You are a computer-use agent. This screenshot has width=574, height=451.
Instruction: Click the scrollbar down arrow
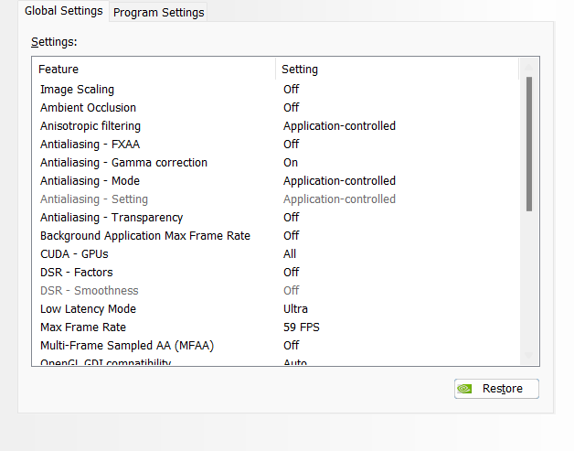coord(528,355)
